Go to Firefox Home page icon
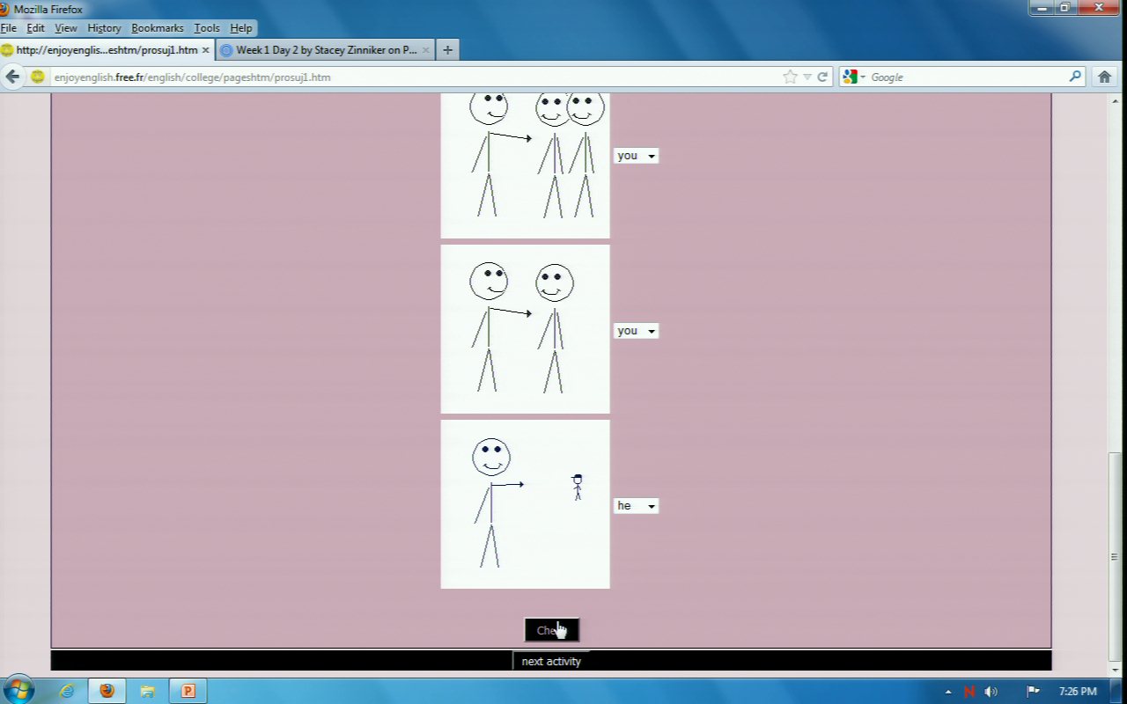The image size is (1127, 704). pos(1104,77)
